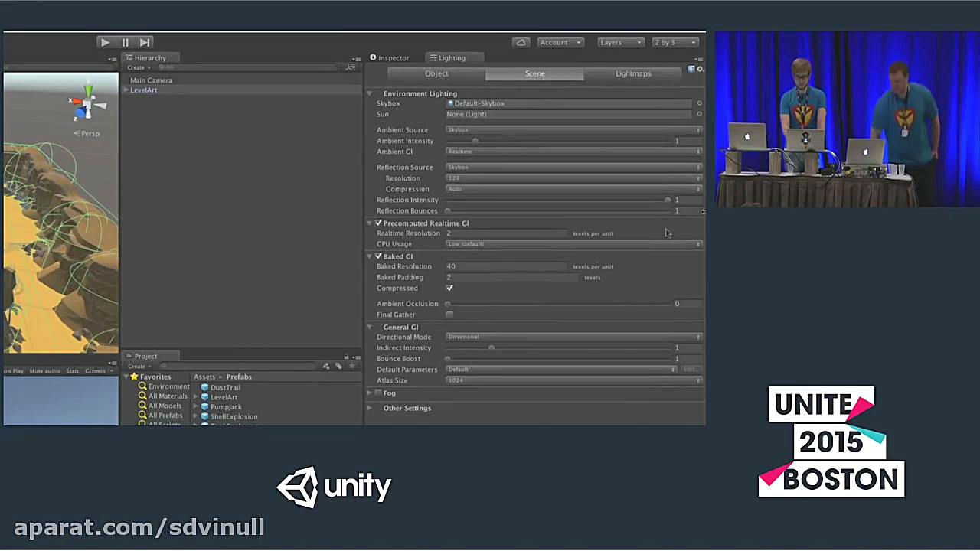Image resolution: width=980 pixels, height=551 pixels.
Task: Uncheck the Compressed checkbox
Action: click(x=449, y=288)
